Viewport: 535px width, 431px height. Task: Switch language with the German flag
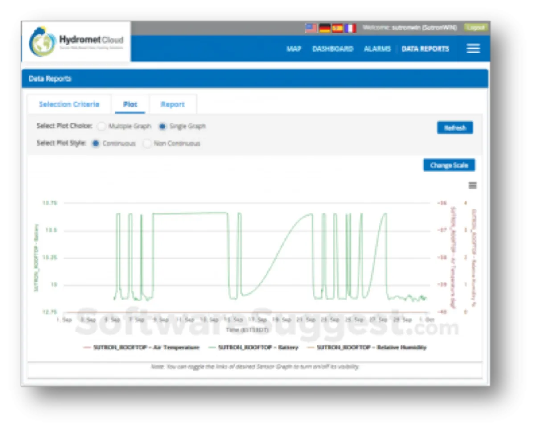(x=324, y=28)
